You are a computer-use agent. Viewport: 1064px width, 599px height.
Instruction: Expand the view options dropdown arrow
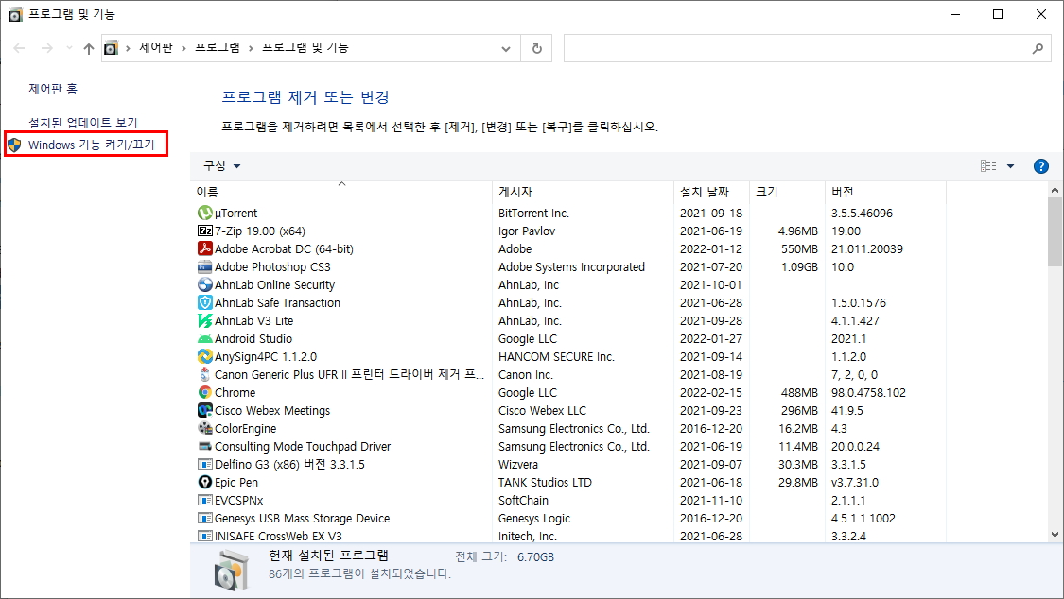[x=1010, y=166]
